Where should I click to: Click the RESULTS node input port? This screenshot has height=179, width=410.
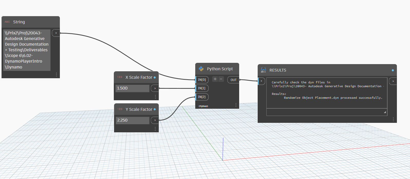261,81
